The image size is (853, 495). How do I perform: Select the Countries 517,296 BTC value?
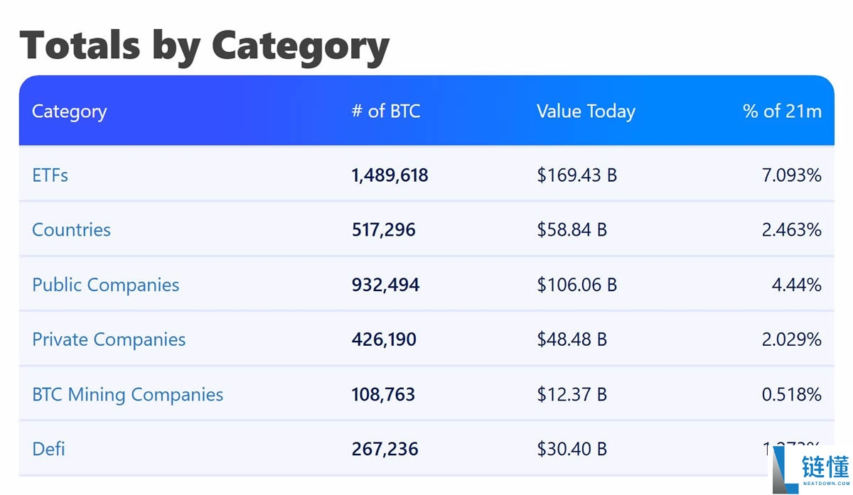click(x=383, y=230)
